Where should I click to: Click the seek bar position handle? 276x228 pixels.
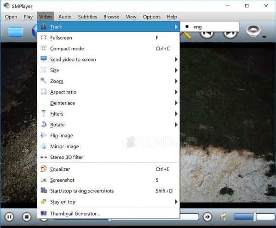[109, 220]
